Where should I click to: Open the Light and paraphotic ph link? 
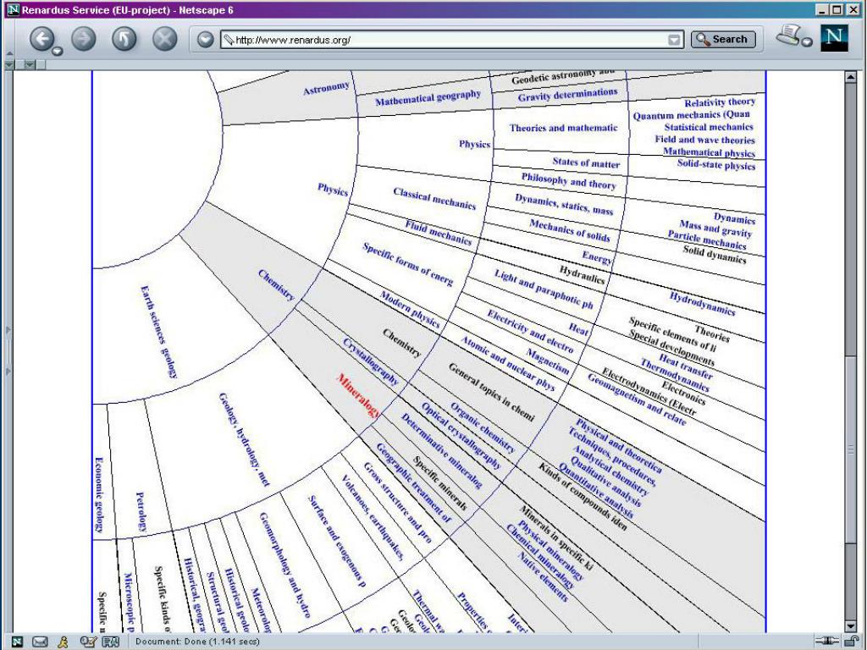[x=544, y=289]
